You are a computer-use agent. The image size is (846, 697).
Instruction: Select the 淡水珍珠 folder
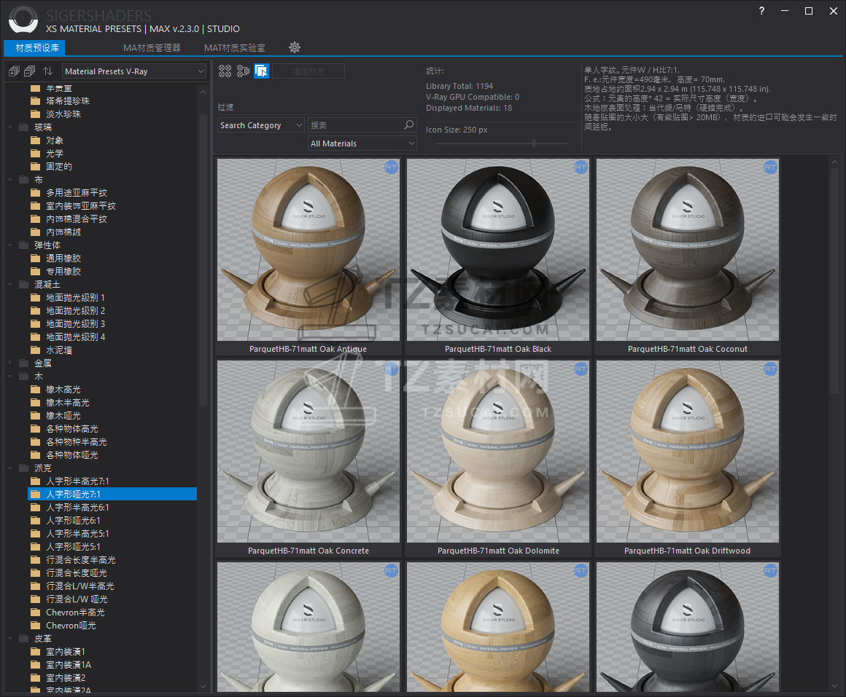[63, 114]
